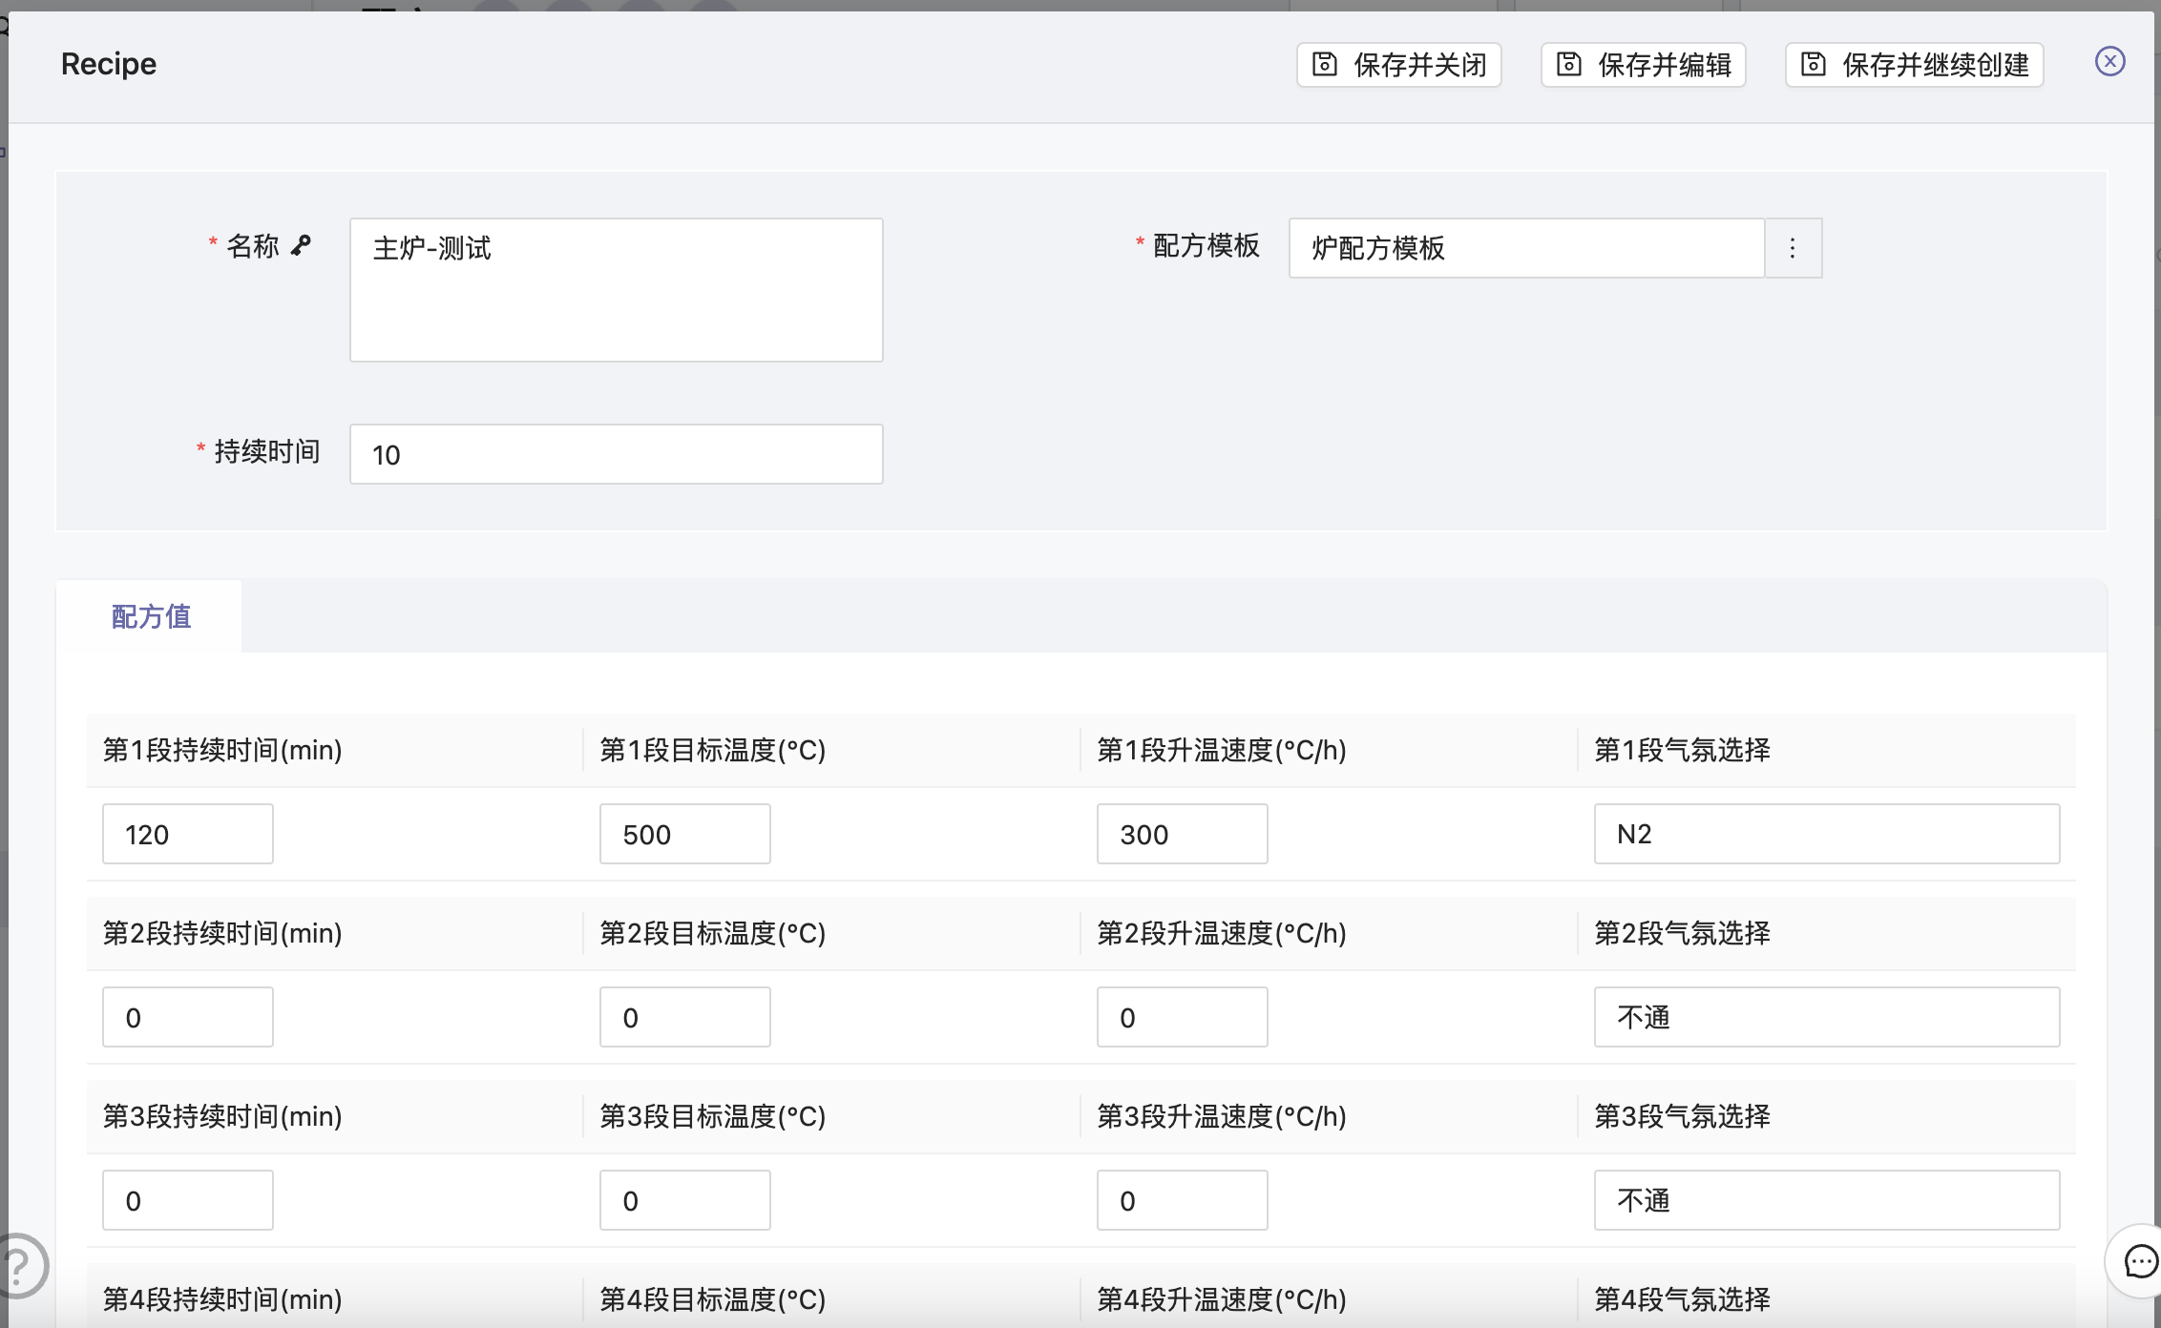Open the 第2段气氛选择 不通 dropdown
This screenshot has height=1328, width=2161.
pyautogui.click(x=1826, y=1017)
